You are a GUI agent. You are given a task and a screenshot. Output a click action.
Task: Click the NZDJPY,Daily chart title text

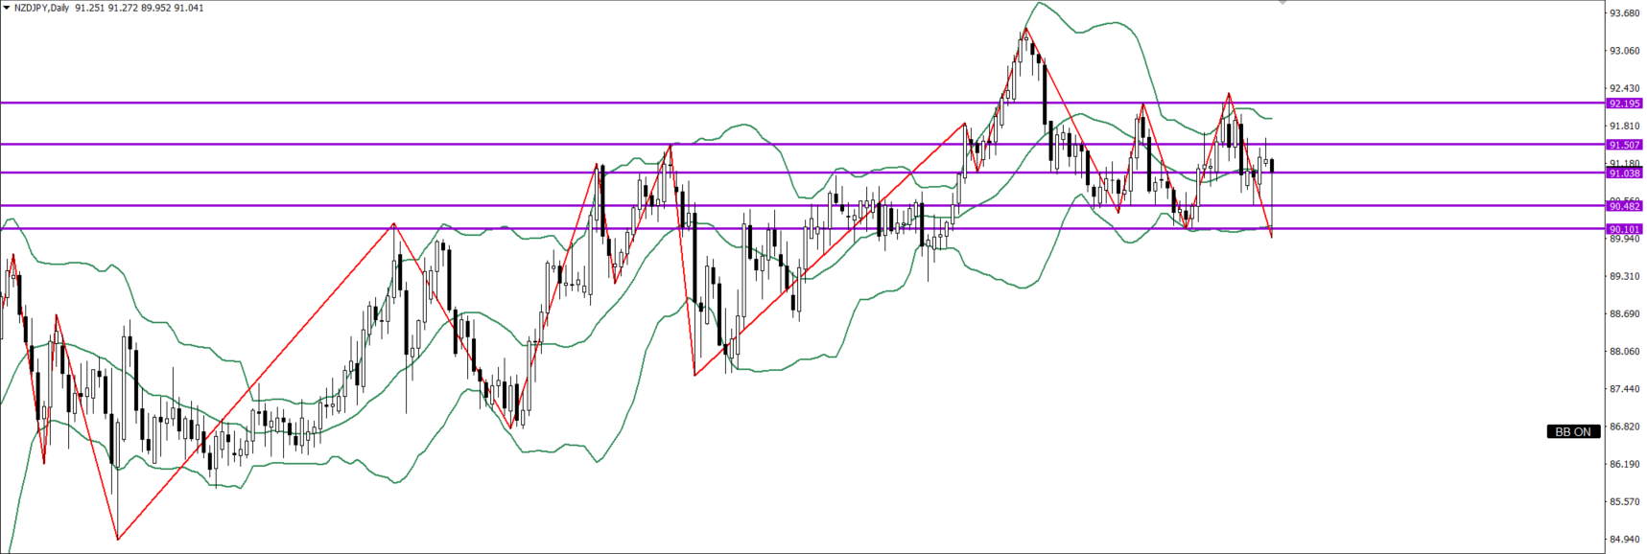coord(41,8)
